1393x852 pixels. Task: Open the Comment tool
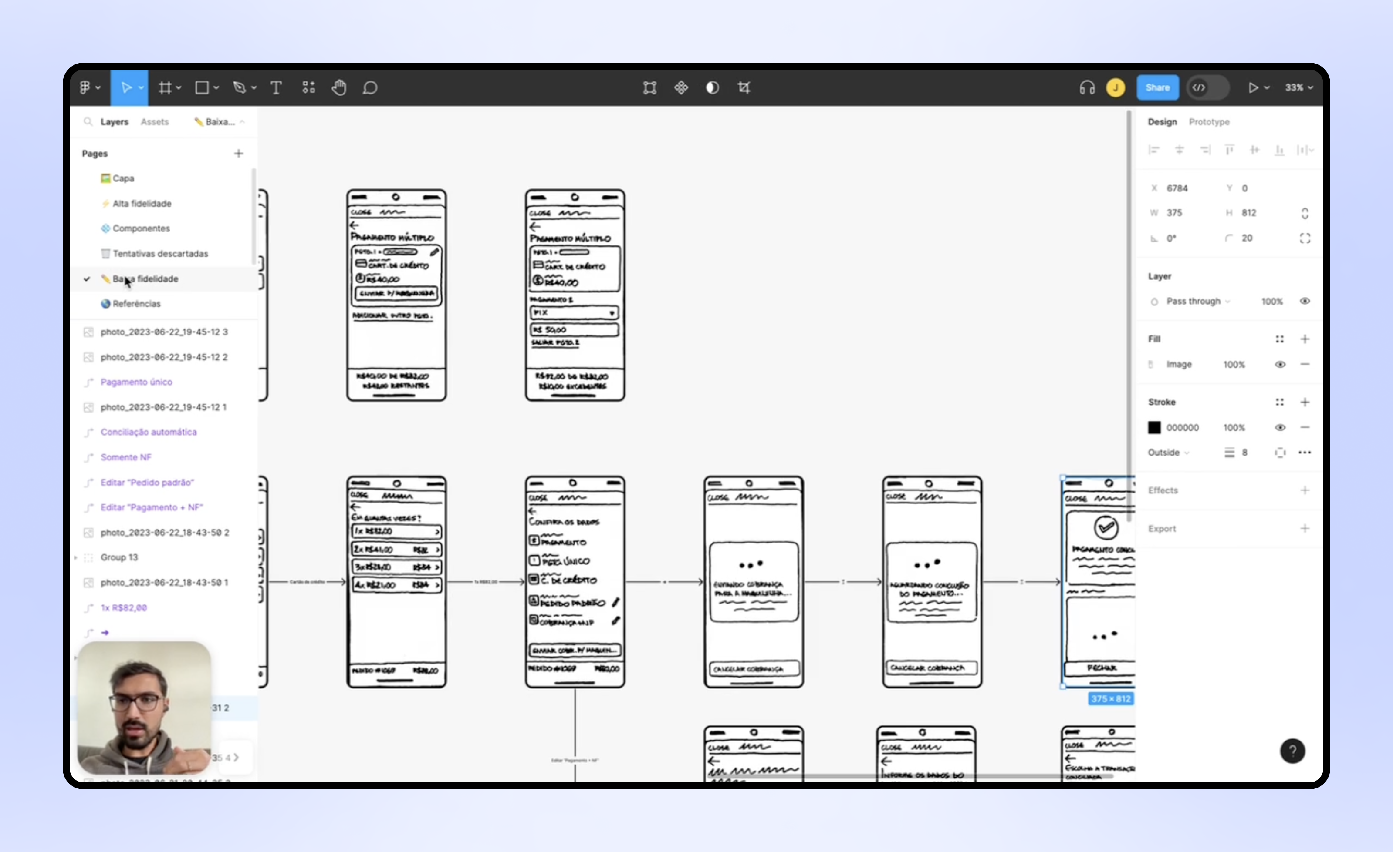point(370,87)
